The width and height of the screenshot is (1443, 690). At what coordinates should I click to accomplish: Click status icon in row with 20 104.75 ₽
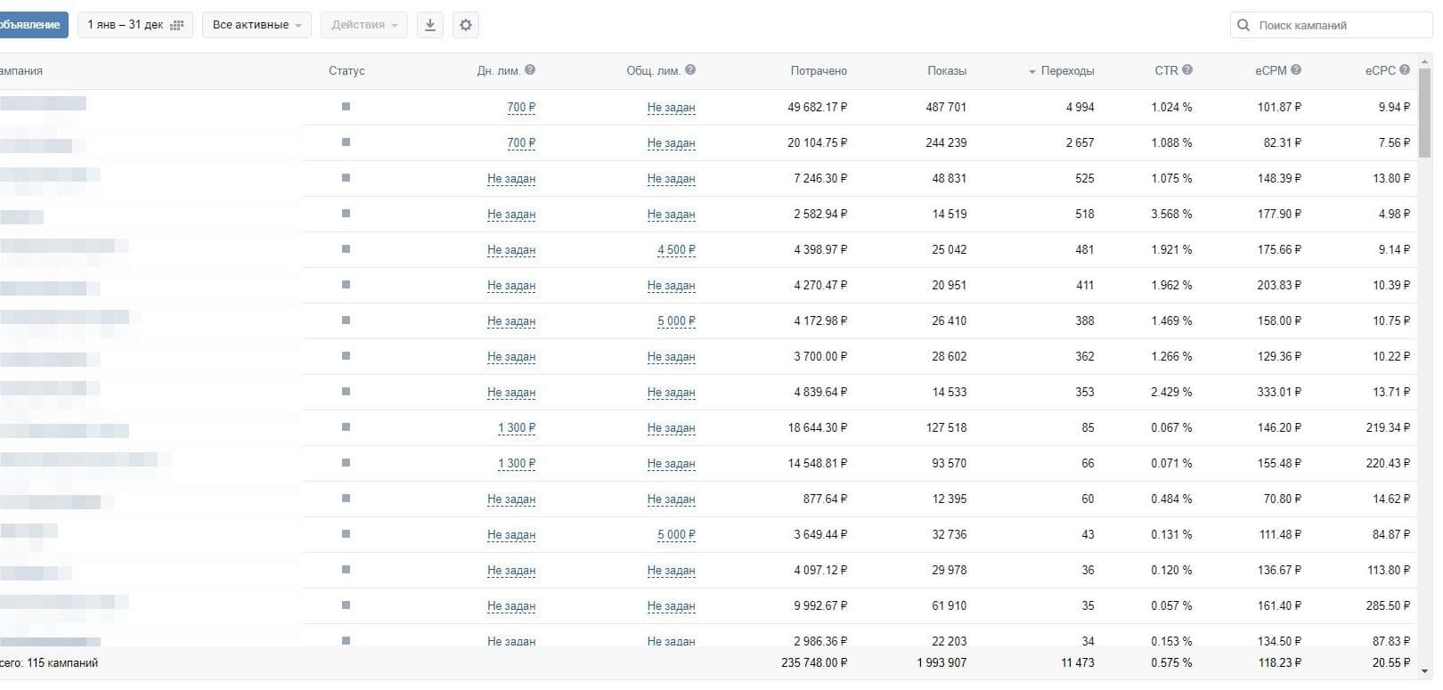click(x=346, y=142)
